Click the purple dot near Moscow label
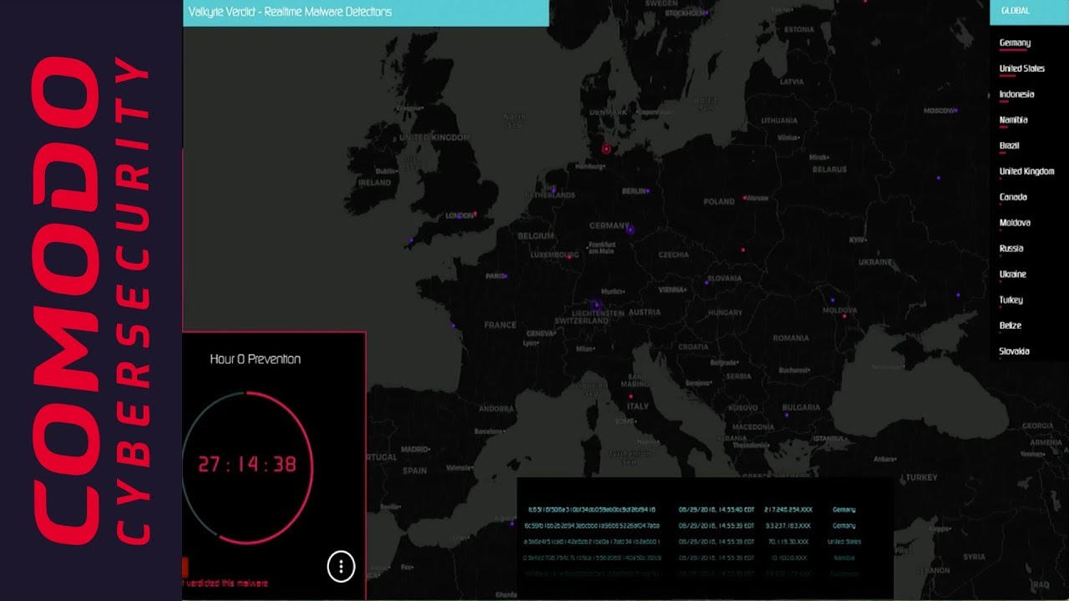Screen dimensions: 1069x601 [x=956, y=110]
